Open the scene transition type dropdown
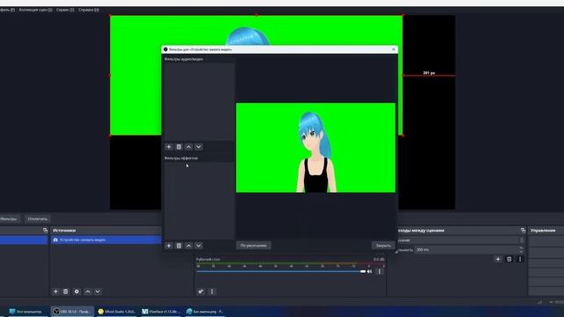564x317 pixels. [460, 240]
